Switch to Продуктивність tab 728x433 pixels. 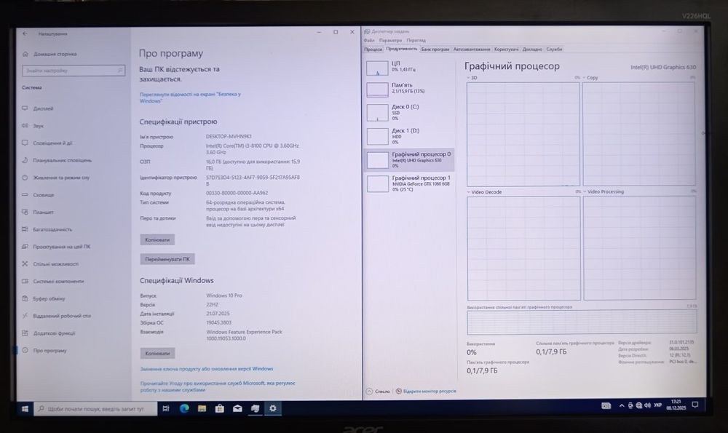(402, 49)
